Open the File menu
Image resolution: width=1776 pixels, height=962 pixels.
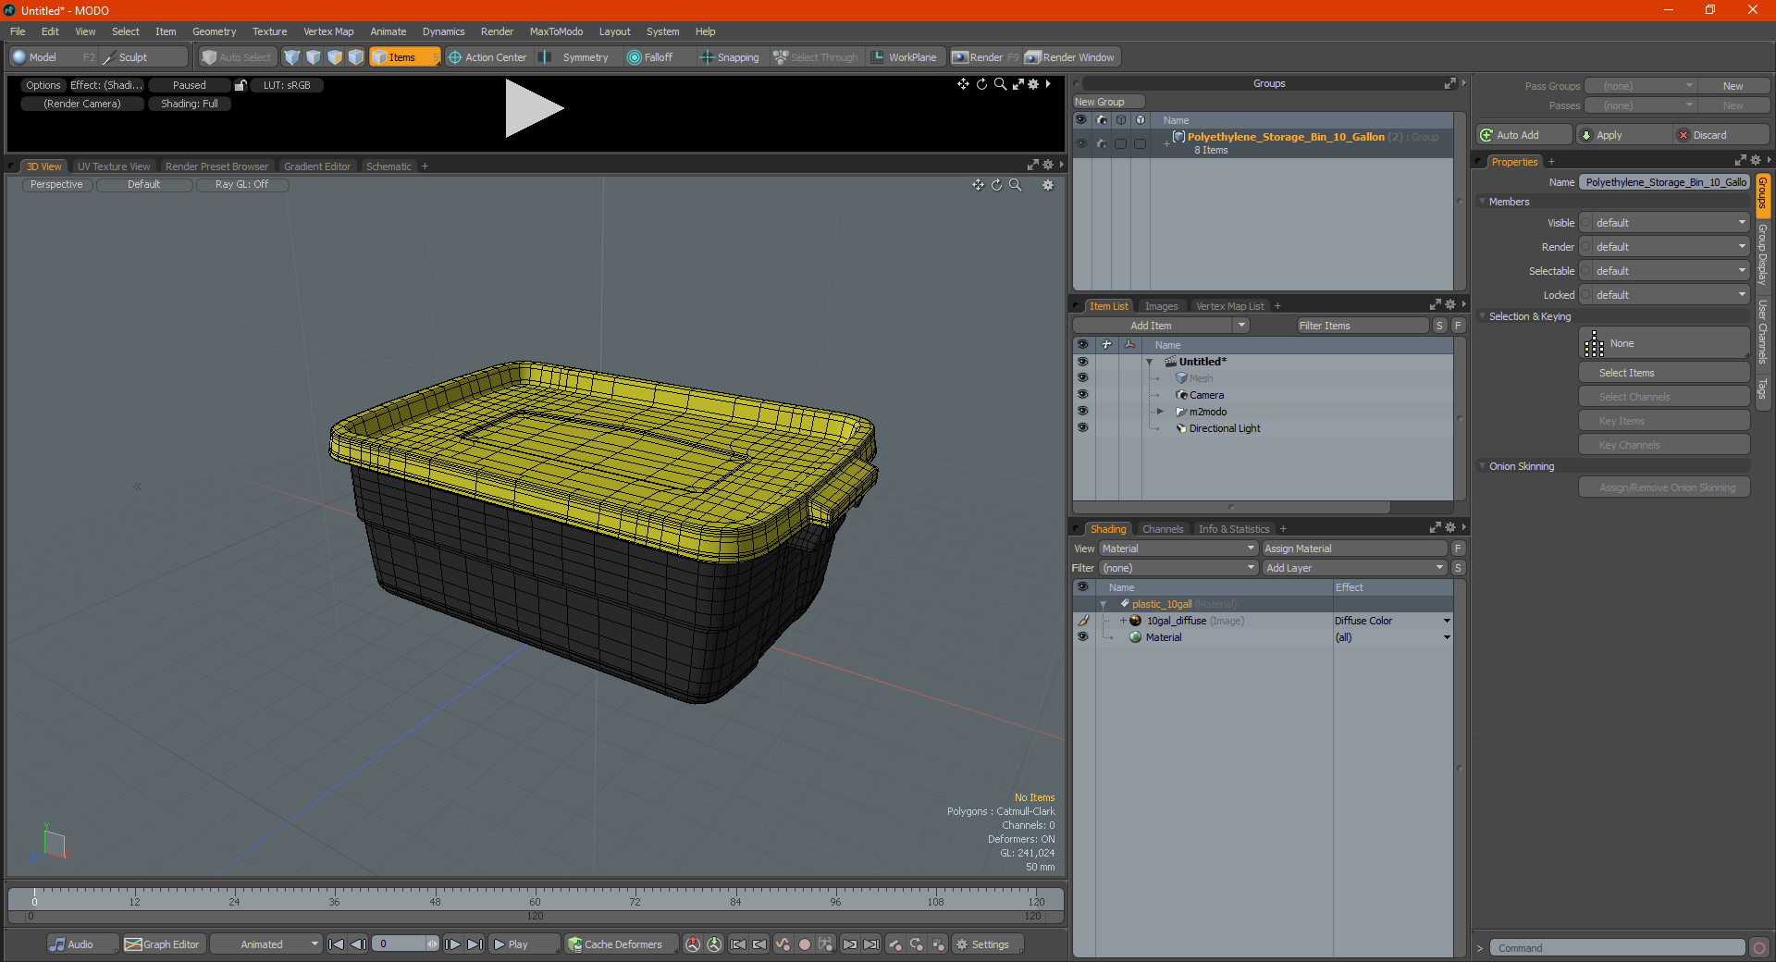click(18, 31)
